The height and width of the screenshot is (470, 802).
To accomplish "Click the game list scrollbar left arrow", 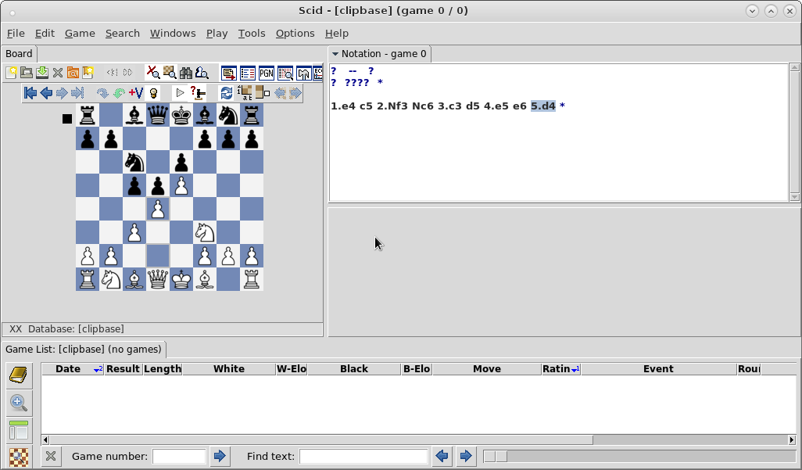I will click(x=45, y=440).
